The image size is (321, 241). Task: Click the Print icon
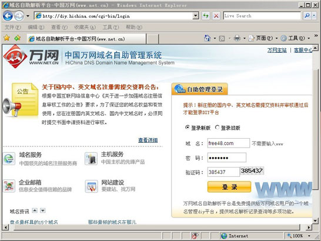point(237,38)
